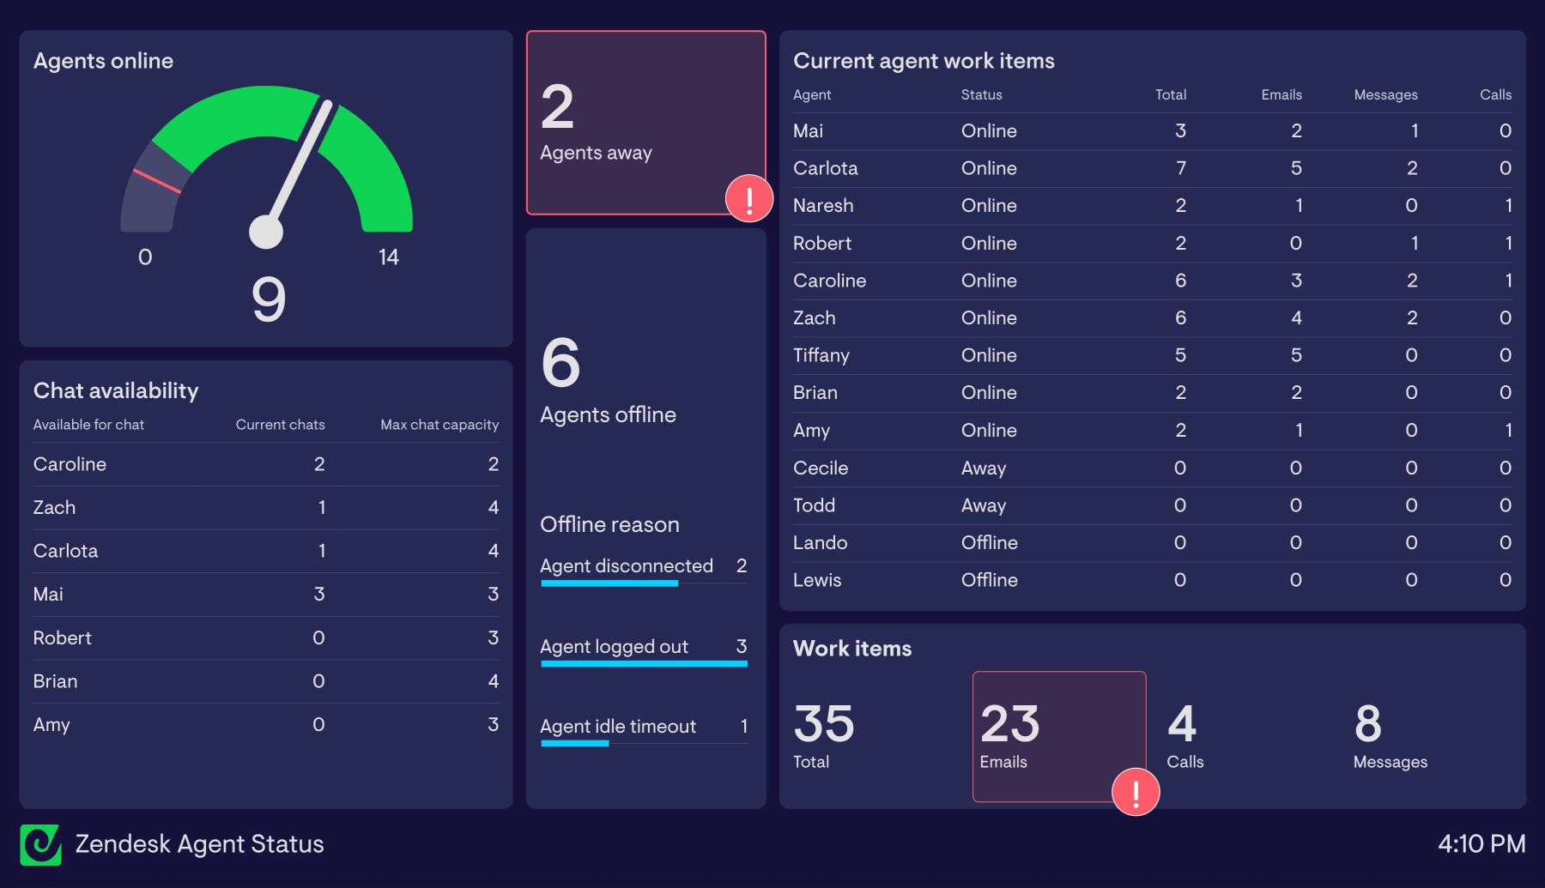Click the gauge maximum value 14
This screenshot has height=888, width=1545.
point(389,257)
